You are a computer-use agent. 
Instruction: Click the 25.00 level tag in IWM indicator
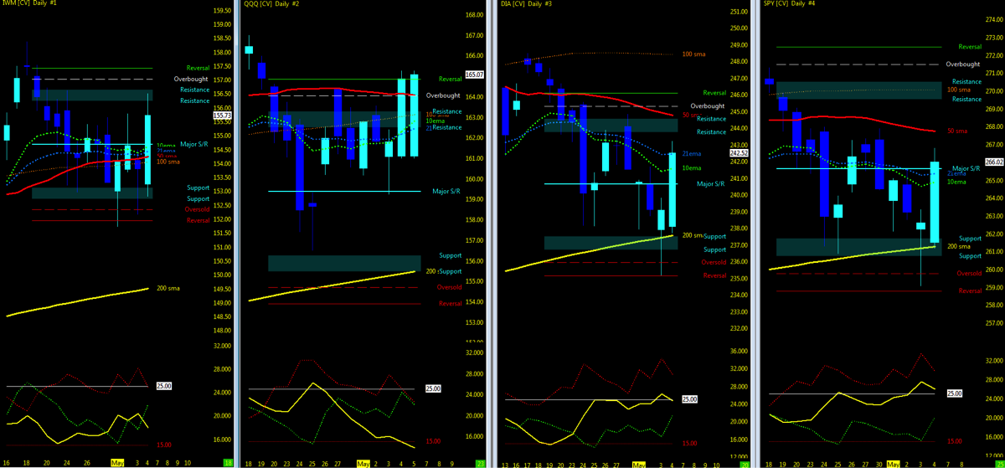tap(164, 386)
